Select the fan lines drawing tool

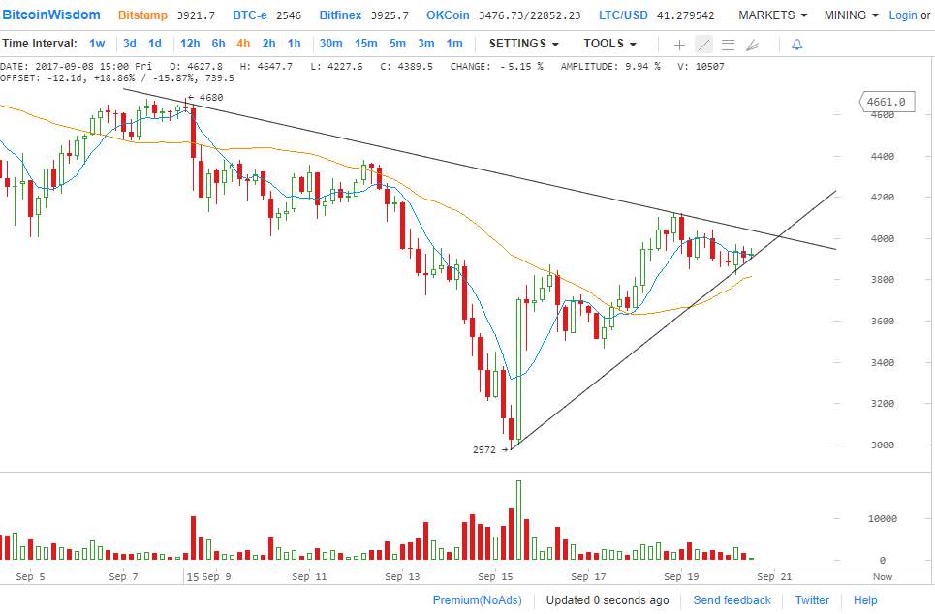click(x=752, y=45)
